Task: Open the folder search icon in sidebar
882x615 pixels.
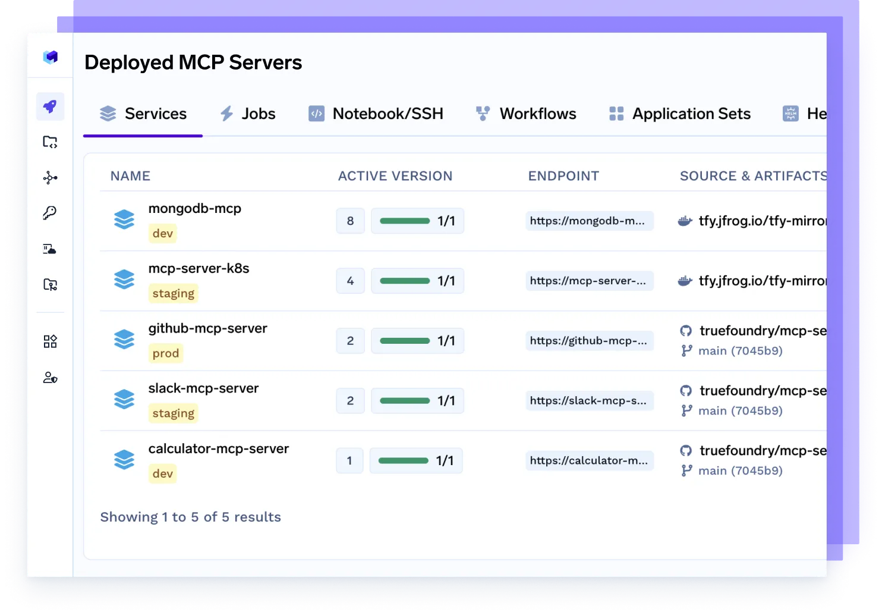Action: (51, 285)
